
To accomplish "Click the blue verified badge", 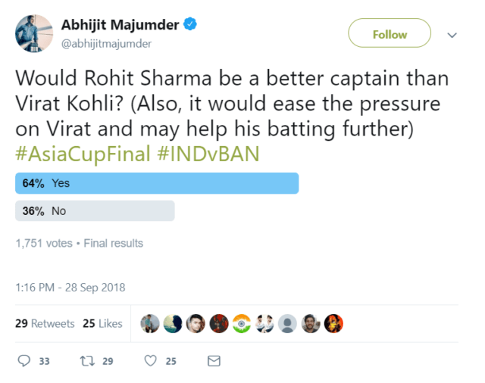I will (x=190, y=25).
